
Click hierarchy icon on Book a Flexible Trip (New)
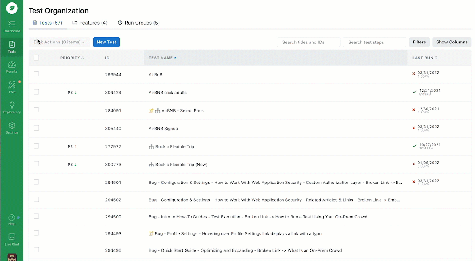coord(151,165)
